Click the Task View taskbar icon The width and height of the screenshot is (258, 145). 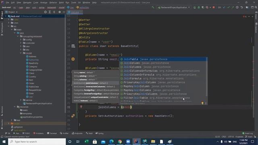78,141
